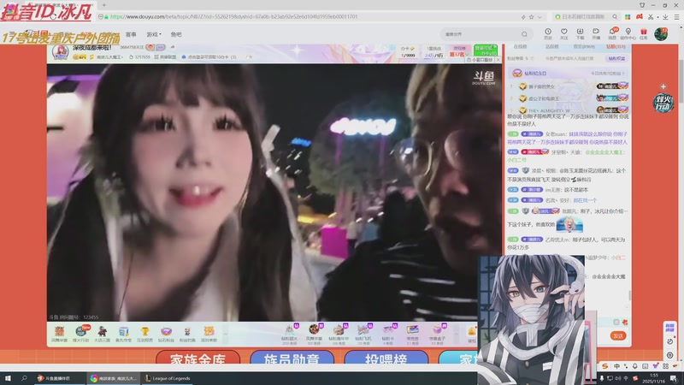
Task: Click the 烽火行动 floating badge
Action: click(x=663, y=103)
